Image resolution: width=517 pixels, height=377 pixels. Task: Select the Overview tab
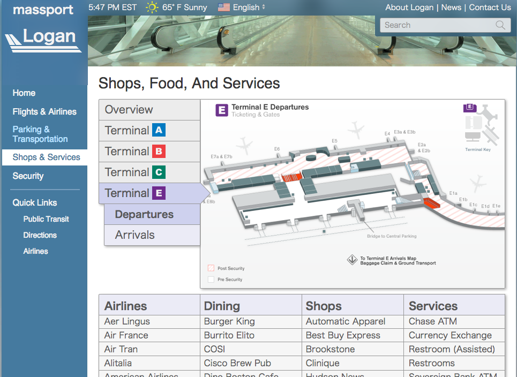coord(129,110)
